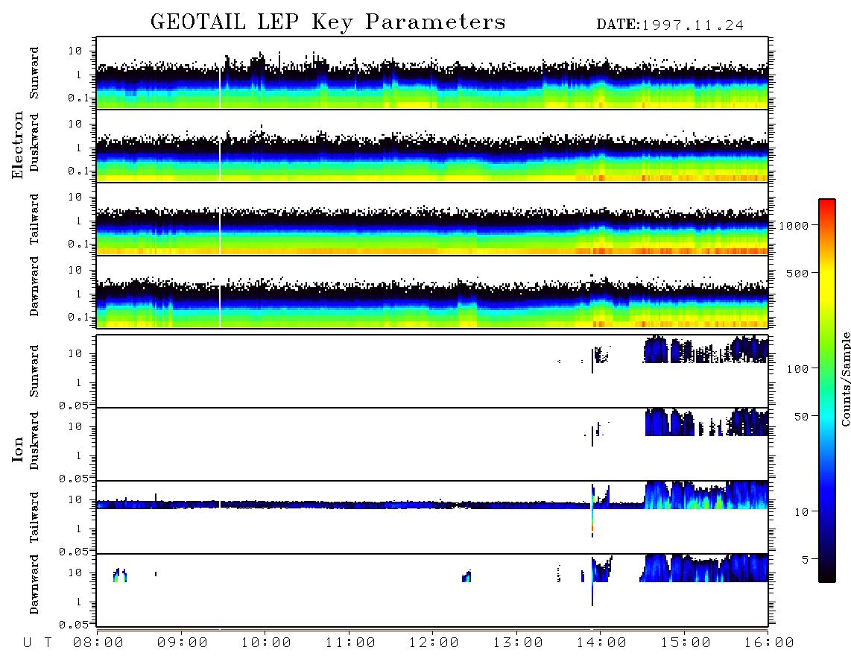Click the 1000 colorbar tick label
Screen dimensions: 851x656
pos(794,226)
